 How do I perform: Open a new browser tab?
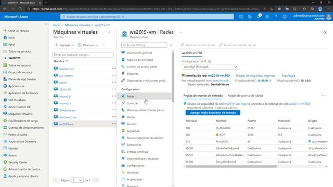[46, 3]
